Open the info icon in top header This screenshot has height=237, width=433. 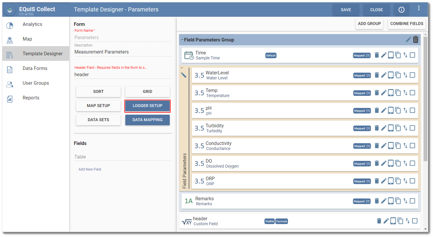pos(401,10)
